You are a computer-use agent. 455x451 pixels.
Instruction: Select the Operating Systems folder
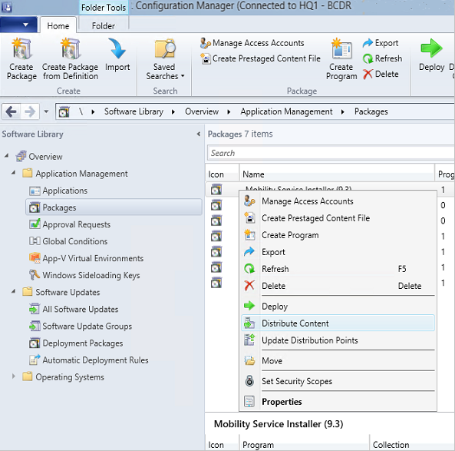[x=70, y=377]
